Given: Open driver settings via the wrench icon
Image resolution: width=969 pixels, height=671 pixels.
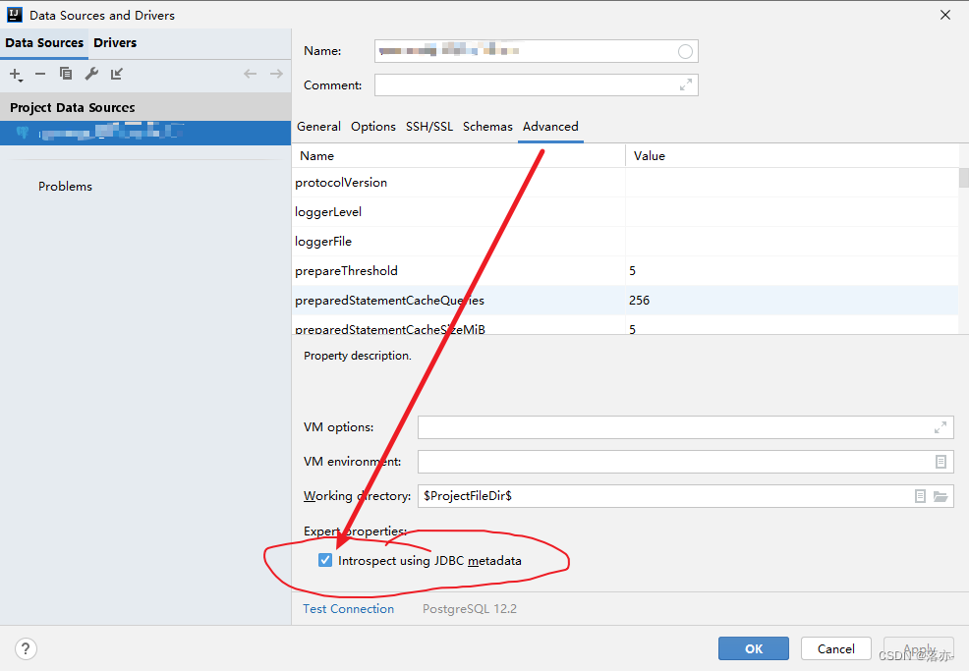Looking at the screenshot, I should click(x=93, y=73).
